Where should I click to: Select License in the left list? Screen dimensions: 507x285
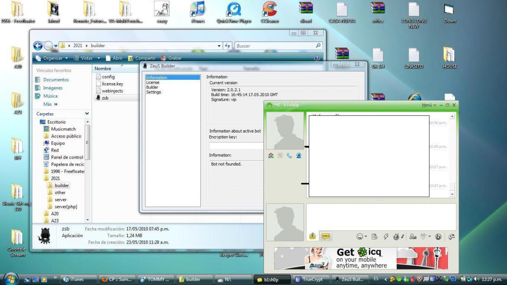pyautogui.click(x=153, y=82)
